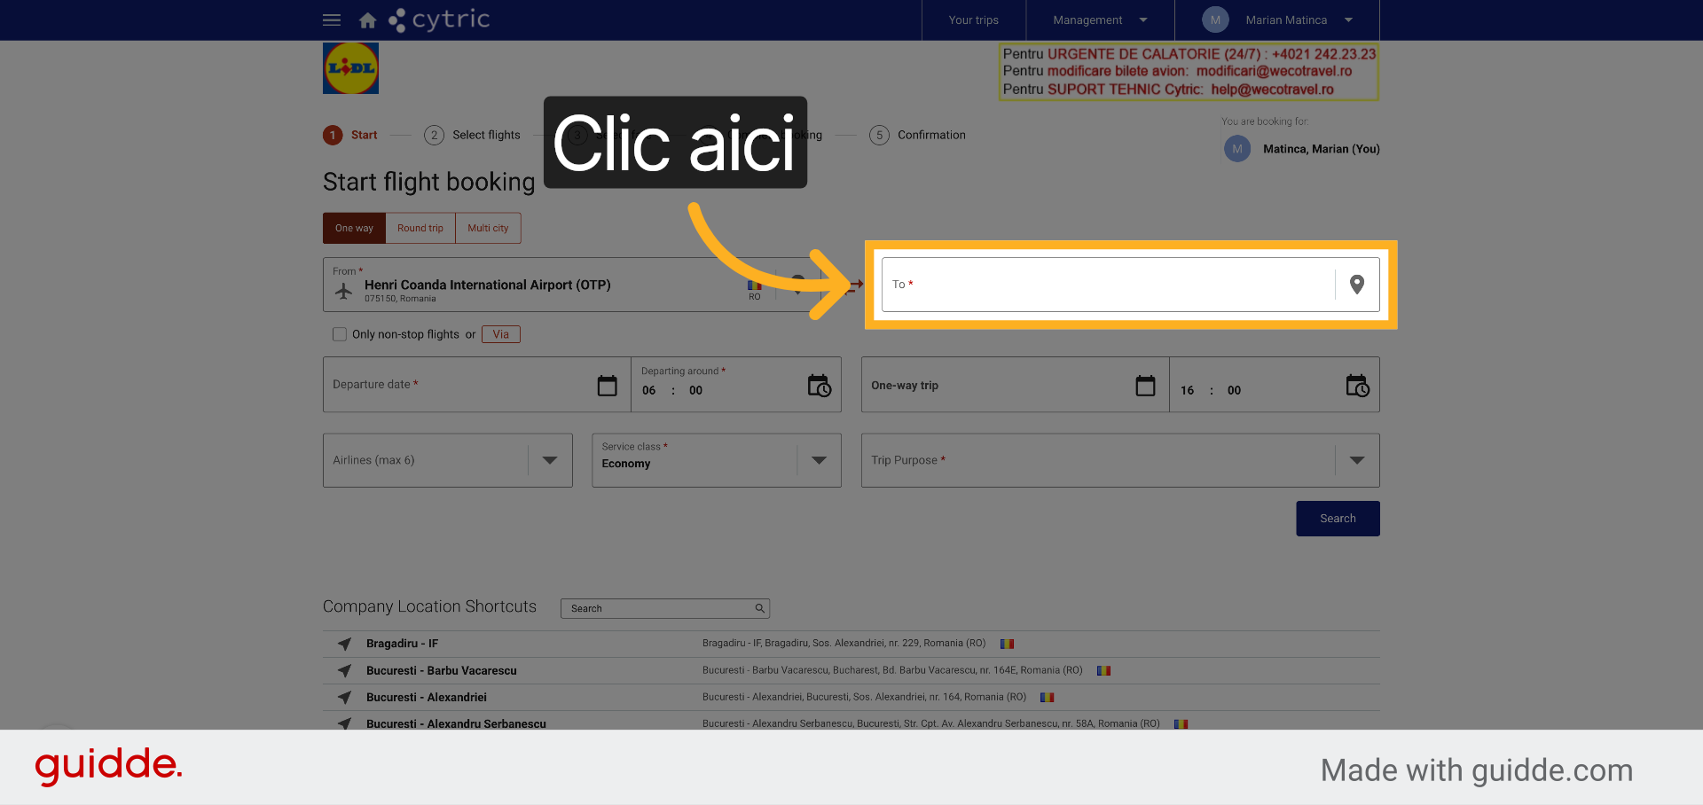Click navigation arrow icon for Bucuresti - Alexandriei
This screenshot has height=805, width=1703.
344,697
